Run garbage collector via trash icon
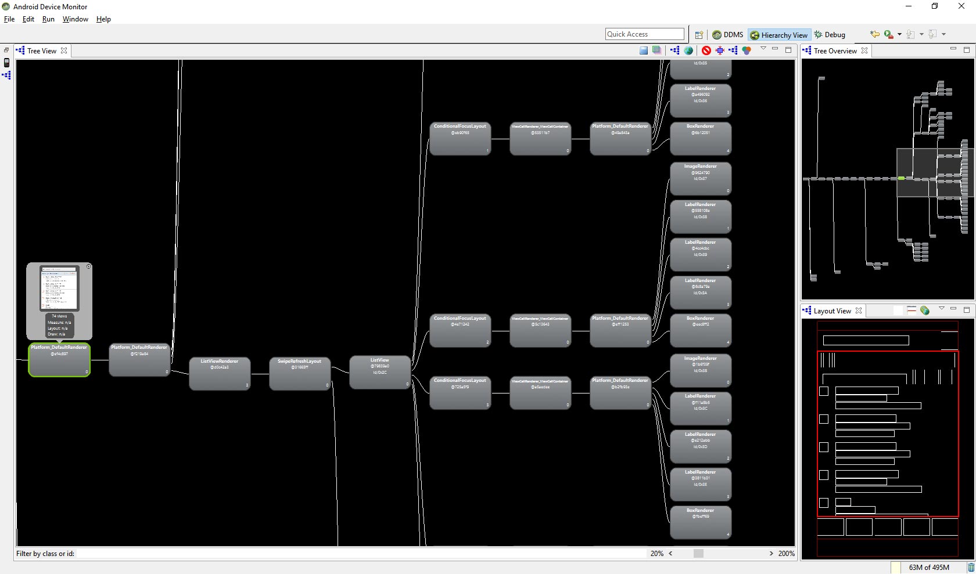This screenshot has height=574, width=976. pyautogui.click(x=971, y=568)
